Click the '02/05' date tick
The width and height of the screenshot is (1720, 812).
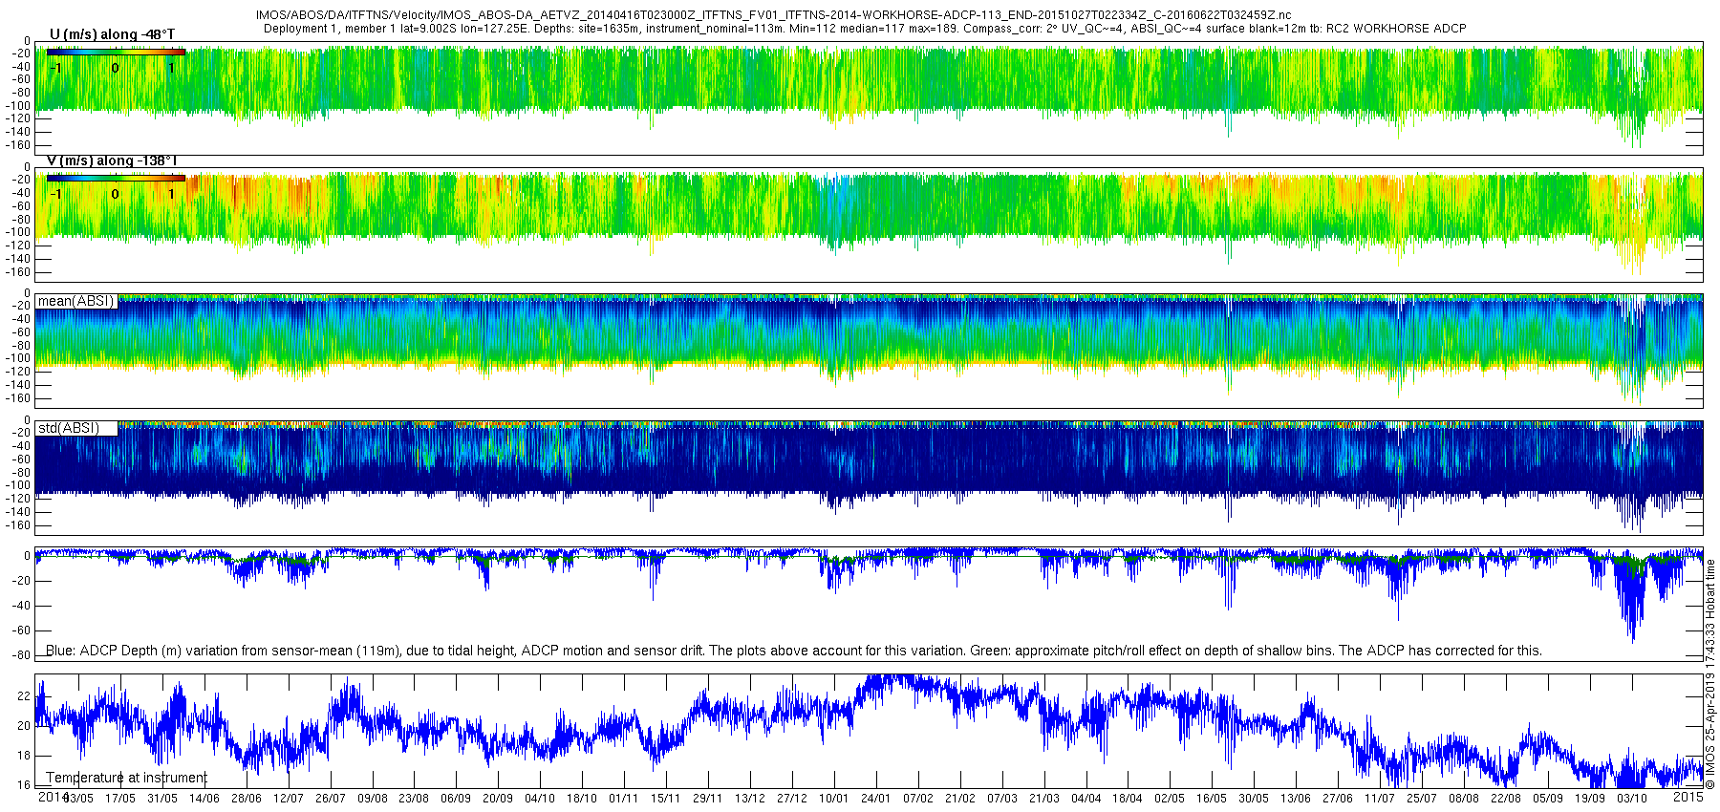click(x=1170, y=799)
